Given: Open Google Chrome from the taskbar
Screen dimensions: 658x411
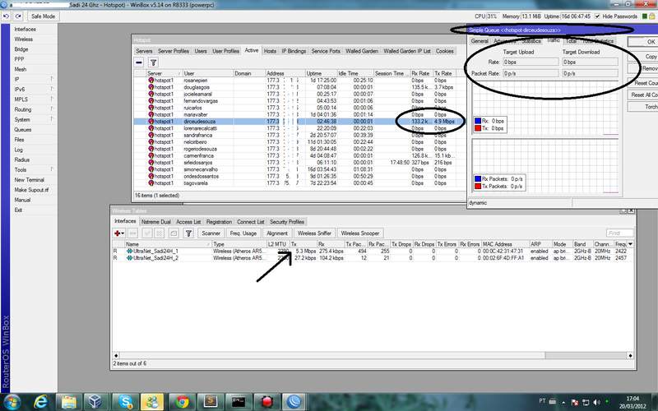Looking at the screenshot, I should point(182,402).
